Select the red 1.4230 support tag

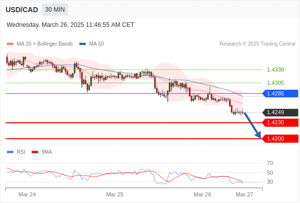pos(280,123)
